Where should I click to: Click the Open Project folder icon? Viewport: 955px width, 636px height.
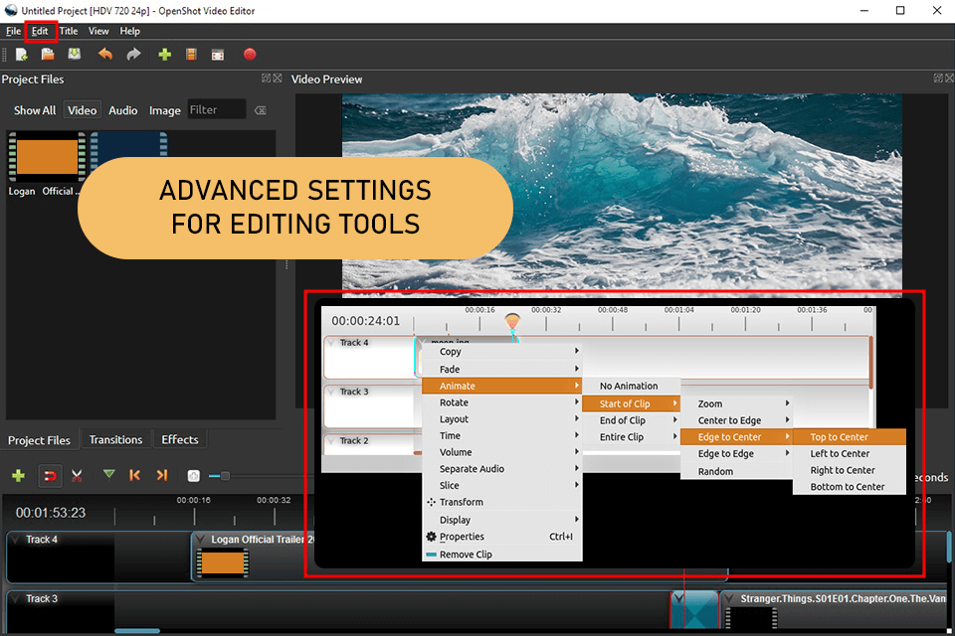(48, 55)
